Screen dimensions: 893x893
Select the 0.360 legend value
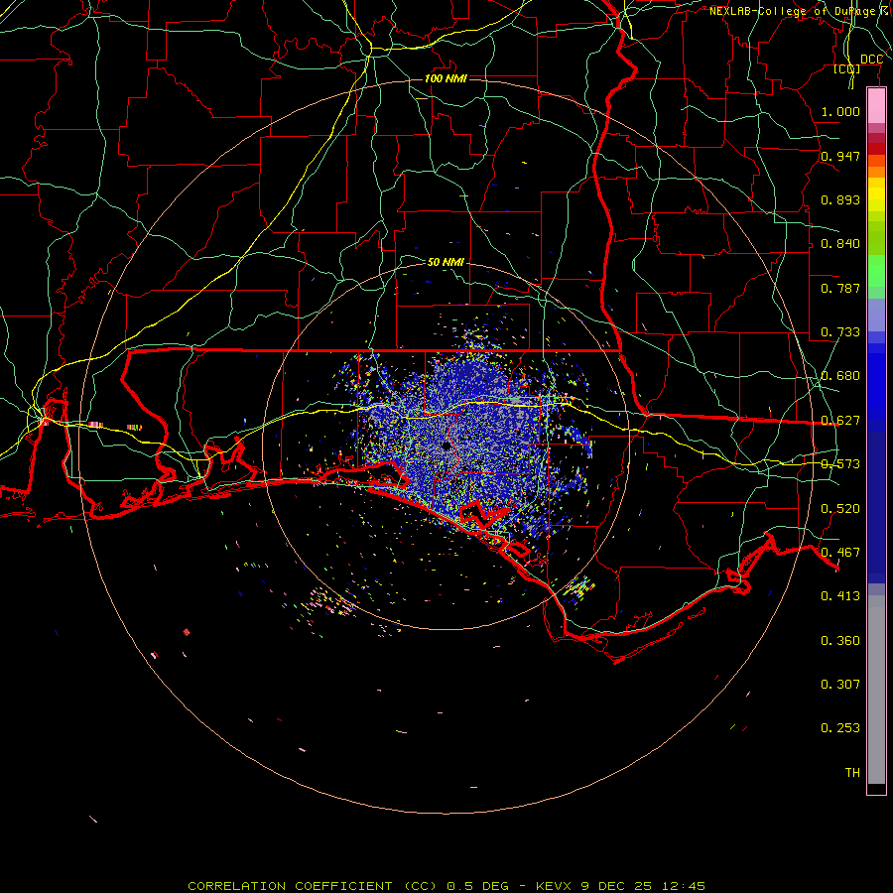pyautogui.click(x=840, y=641)
